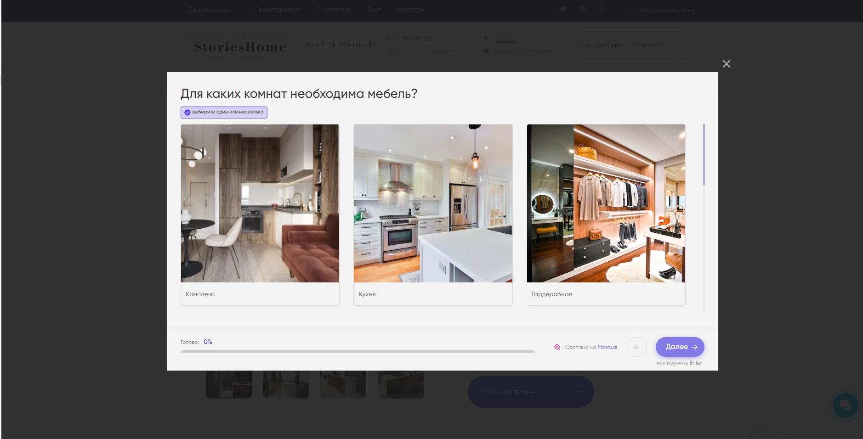The image size is (863, 439).
Task: Click the Гардеробная label under its photo
Action: pos(551,294)
